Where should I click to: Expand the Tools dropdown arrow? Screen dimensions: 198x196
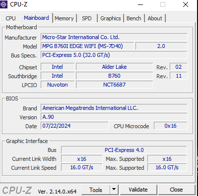pyautogui.click(x=114, y=190)
